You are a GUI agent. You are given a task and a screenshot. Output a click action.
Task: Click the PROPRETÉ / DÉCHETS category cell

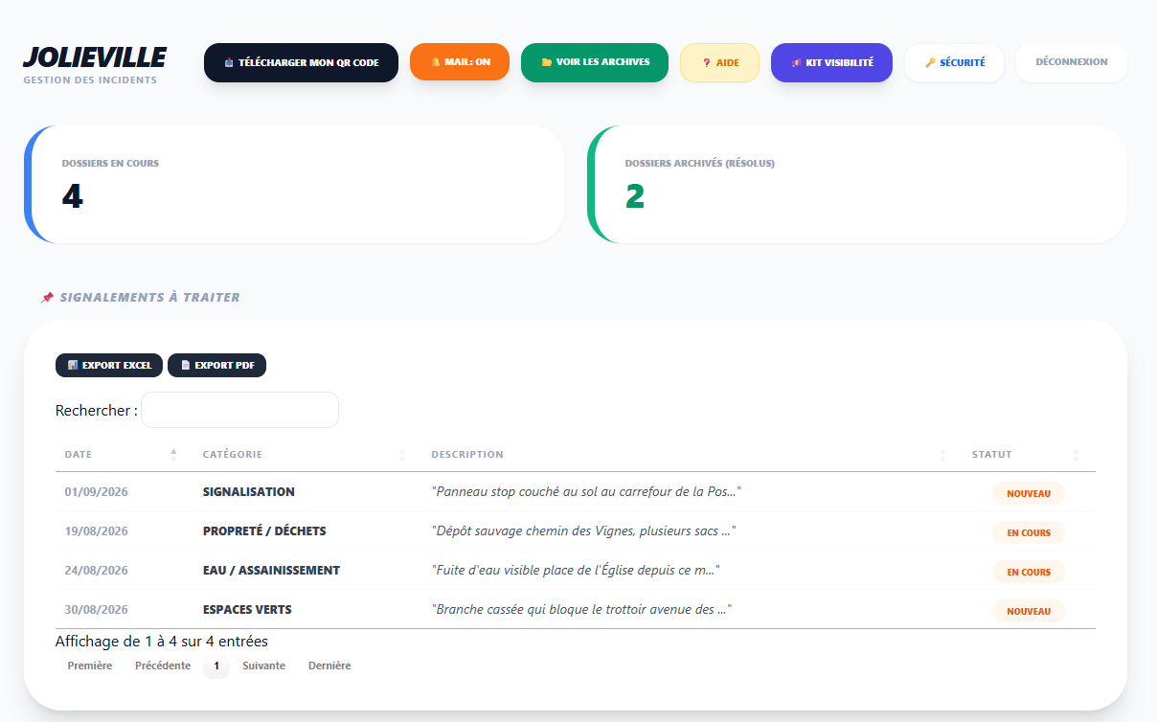tap(264, 531)
